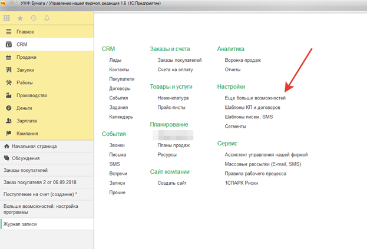Open the Прайс-листы link
Screen dimensions: 367x249
[x=171, y=107]
